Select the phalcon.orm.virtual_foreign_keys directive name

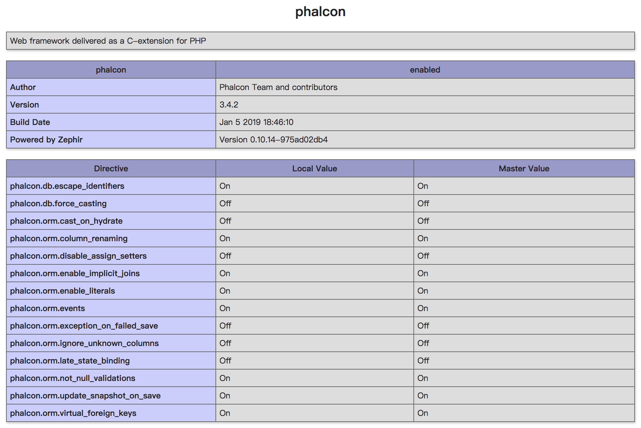[x=73, y=413]
